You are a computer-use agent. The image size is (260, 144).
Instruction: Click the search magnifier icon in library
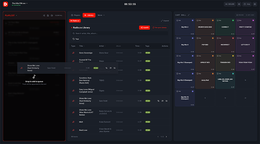(74, 34)
